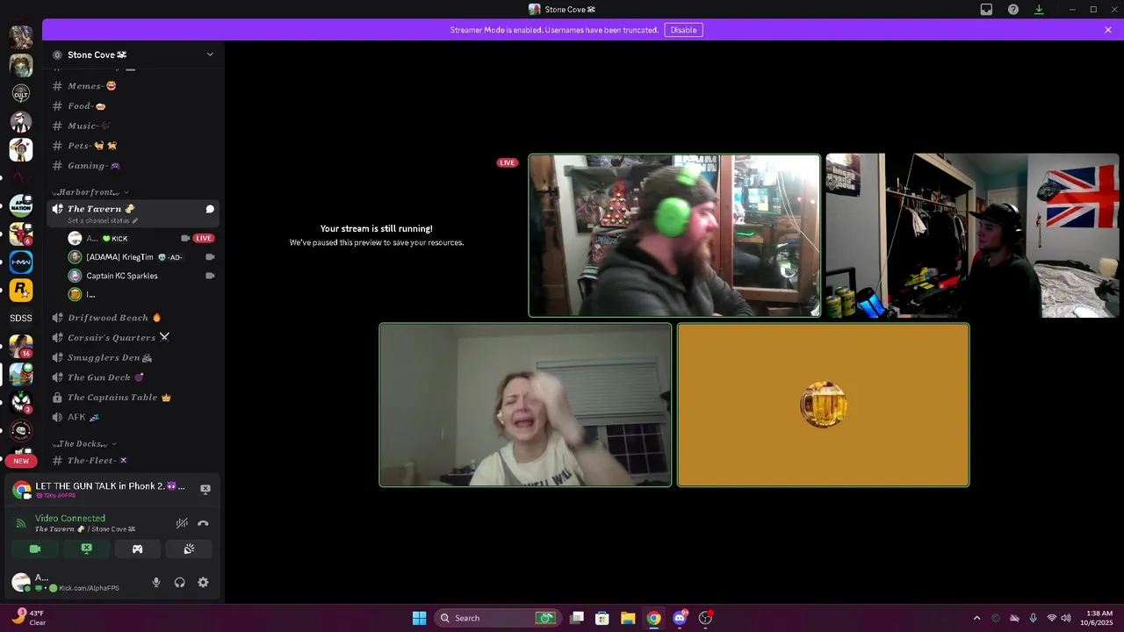Focus the crying woman webcam tile
Viewport: 1124px width, 632px height.
[525, 405]
